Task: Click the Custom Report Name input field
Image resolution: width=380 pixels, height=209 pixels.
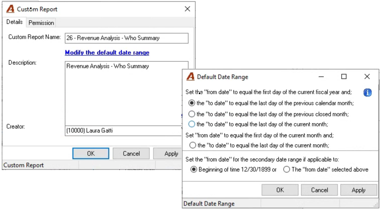Action: point(126,38)
